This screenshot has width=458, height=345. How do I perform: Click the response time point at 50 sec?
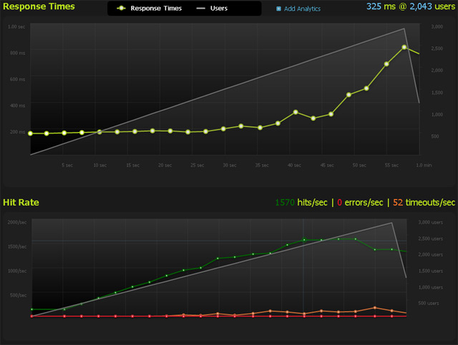click(x=366, y=88)
